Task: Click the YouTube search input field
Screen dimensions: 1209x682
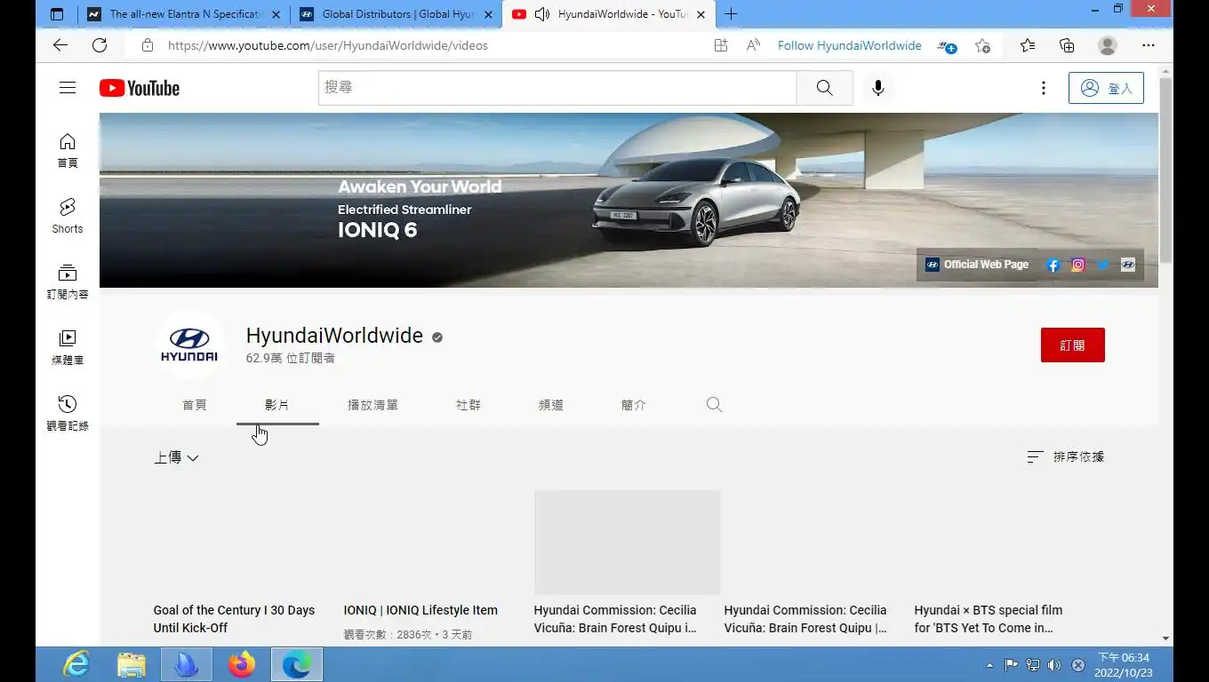Action: (x=557, y=88)
